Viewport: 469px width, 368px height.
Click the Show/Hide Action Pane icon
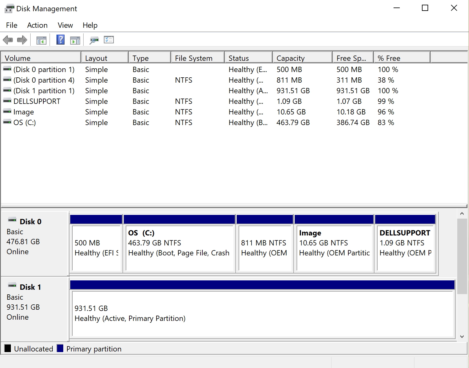click(75, 40)
